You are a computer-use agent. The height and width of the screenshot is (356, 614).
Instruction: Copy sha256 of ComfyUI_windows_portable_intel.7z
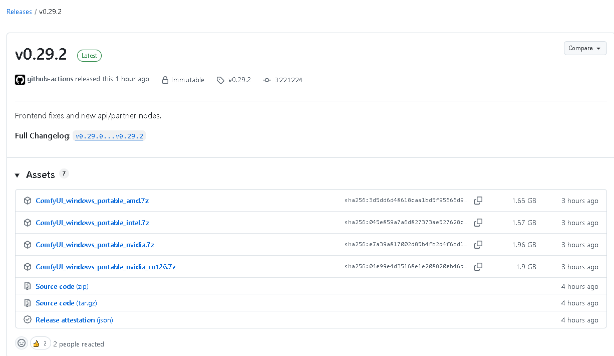(478, 223)
